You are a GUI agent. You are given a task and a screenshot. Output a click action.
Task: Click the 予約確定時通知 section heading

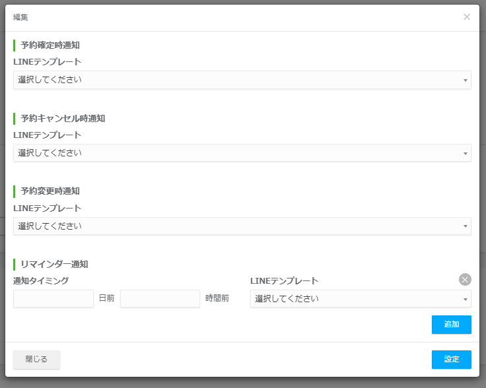(x=50, y=46)
